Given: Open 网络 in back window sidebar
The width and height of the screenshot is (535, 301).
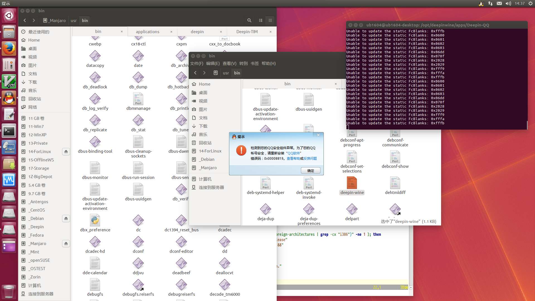Looking at the screenshot, I should [44, 107].
